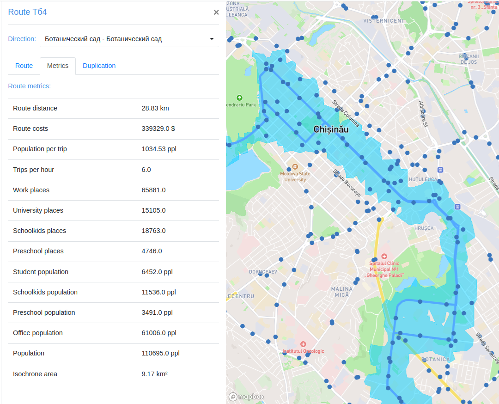Viewport: 499px width, 404px height.
Task: Click the 'Moldova State University' map label
Action: coord(295,177)
